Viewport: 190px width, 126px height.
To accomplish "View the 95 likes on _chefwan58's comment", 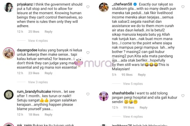I will coord(127,75).
